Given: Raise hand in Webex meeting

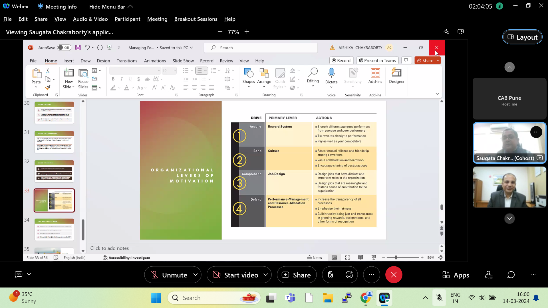Looking at the screenshot, I should (331, 275).
